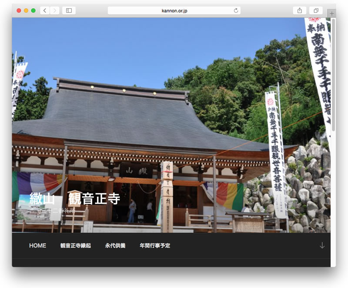Reload the page with the refresh icon

[x=236, y=10]
